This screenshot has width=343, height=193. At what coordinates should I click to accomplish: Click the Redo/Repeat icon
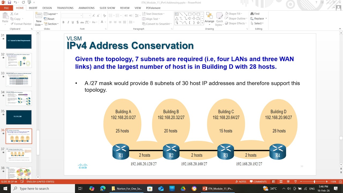(x=23, y=2)
